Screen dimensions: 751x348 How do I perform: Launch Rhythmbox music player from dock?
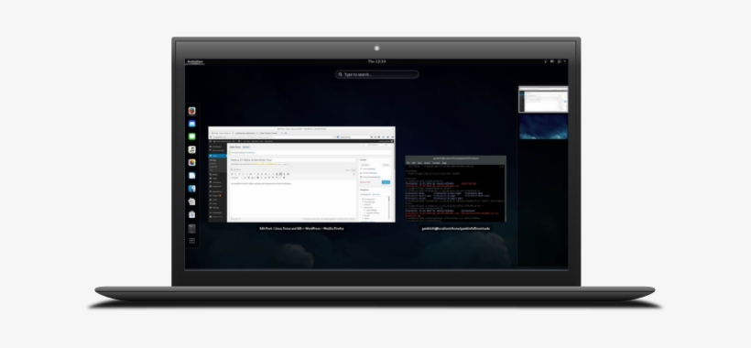coord(191,150)
